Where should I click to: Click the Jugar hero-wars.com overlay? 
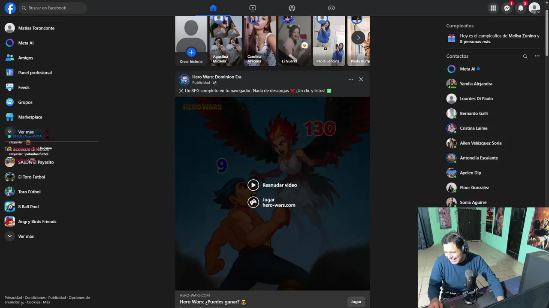point(272,202)
